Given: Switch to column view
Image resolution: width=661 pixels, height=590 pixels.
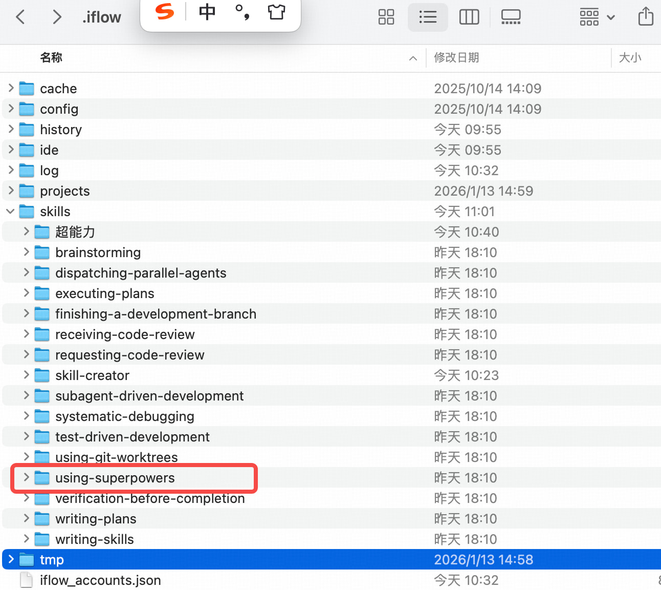Looking at the screenshot, I should [x=469, y=17].
